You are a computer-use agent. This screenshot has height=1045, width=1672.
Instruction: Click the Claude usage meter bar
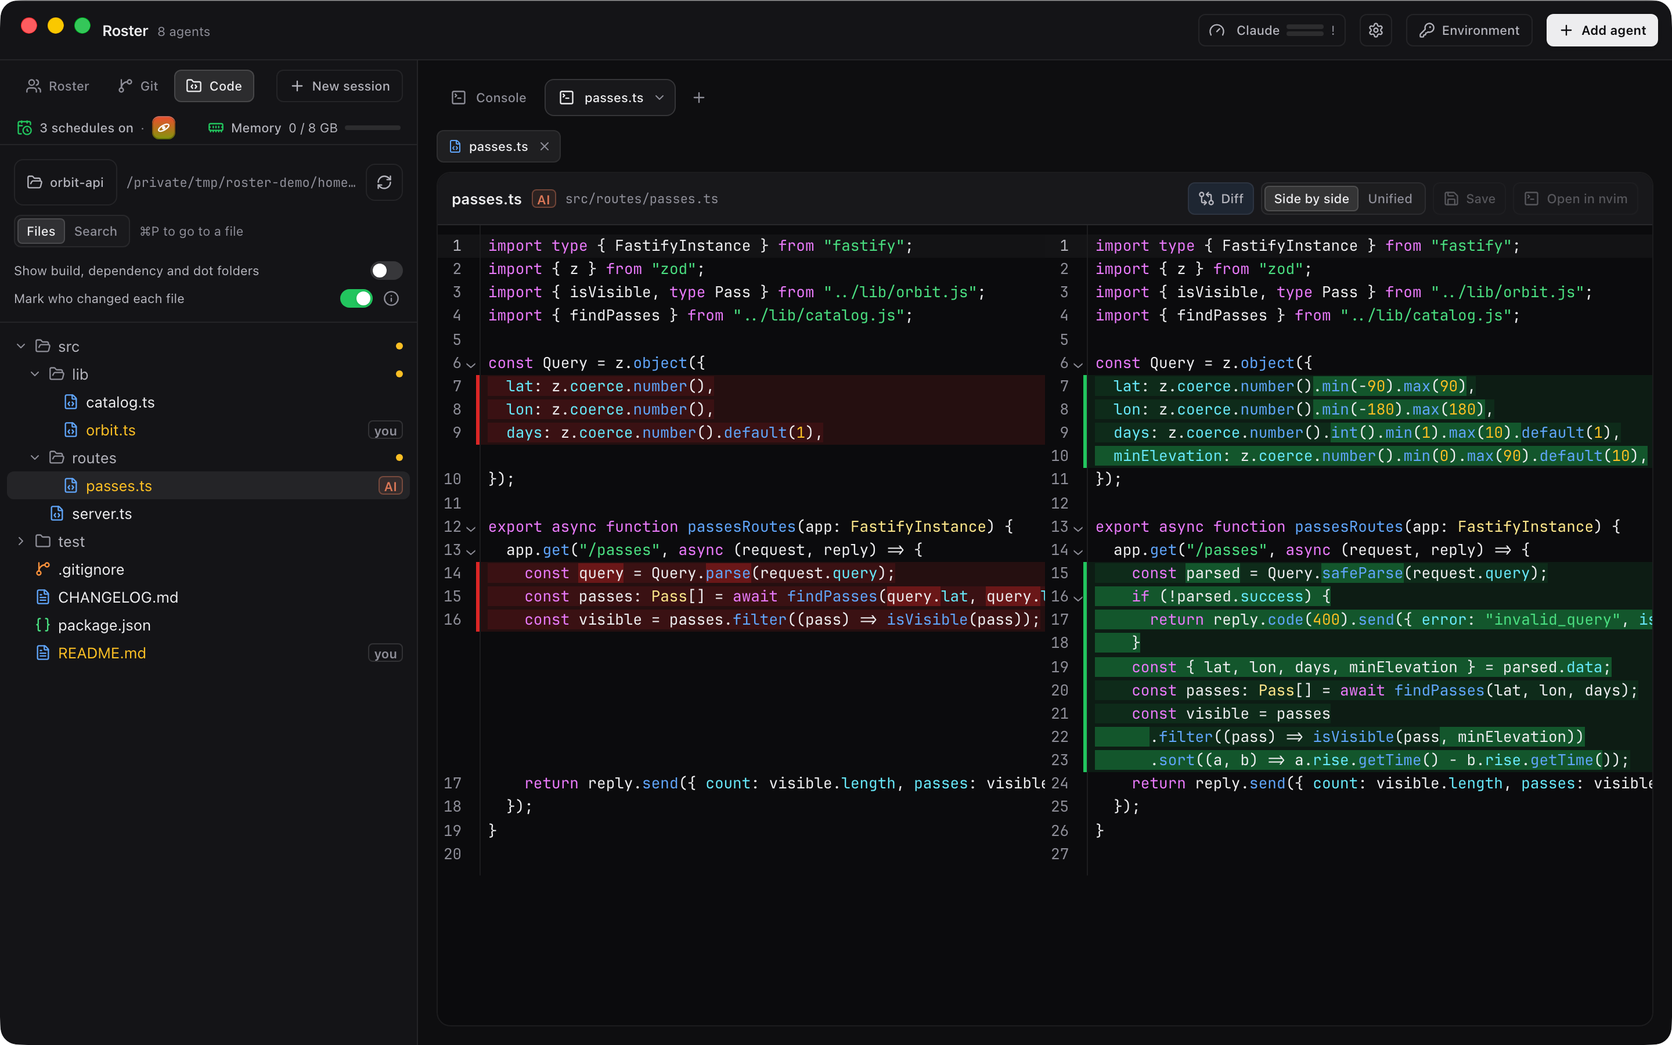(1305, 30)
